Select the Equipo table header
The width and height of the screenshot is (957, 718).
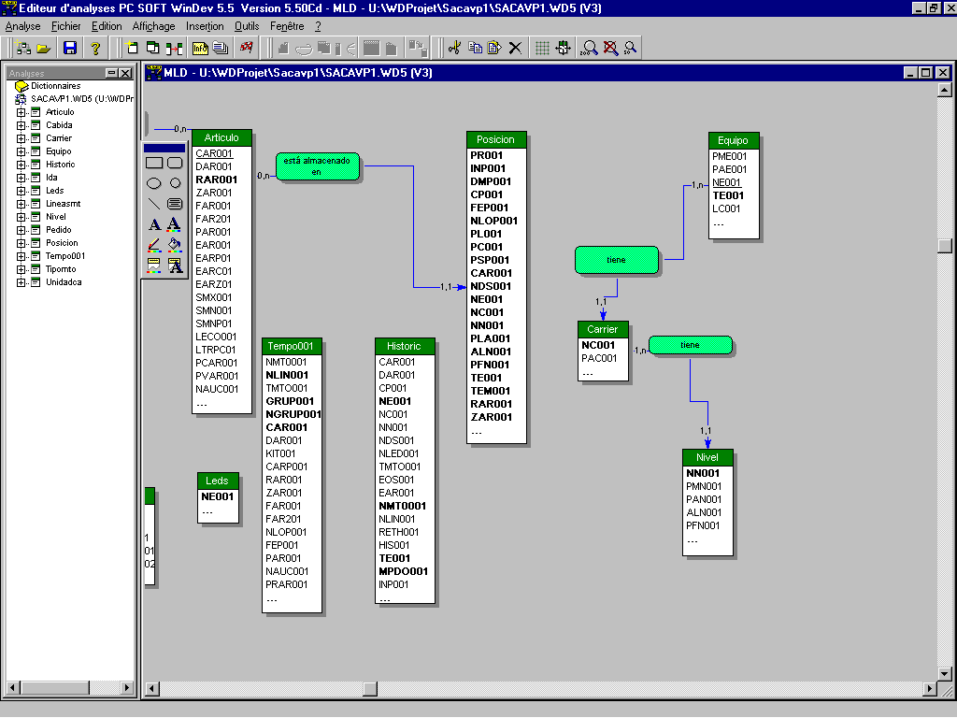(733, 140)
